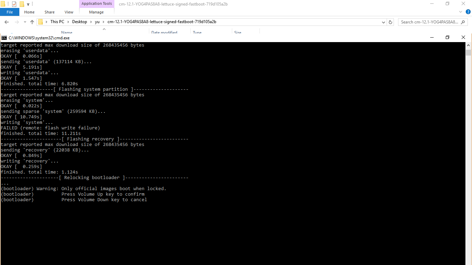Minimize the File Explorer window

click(x=432, y=3)
